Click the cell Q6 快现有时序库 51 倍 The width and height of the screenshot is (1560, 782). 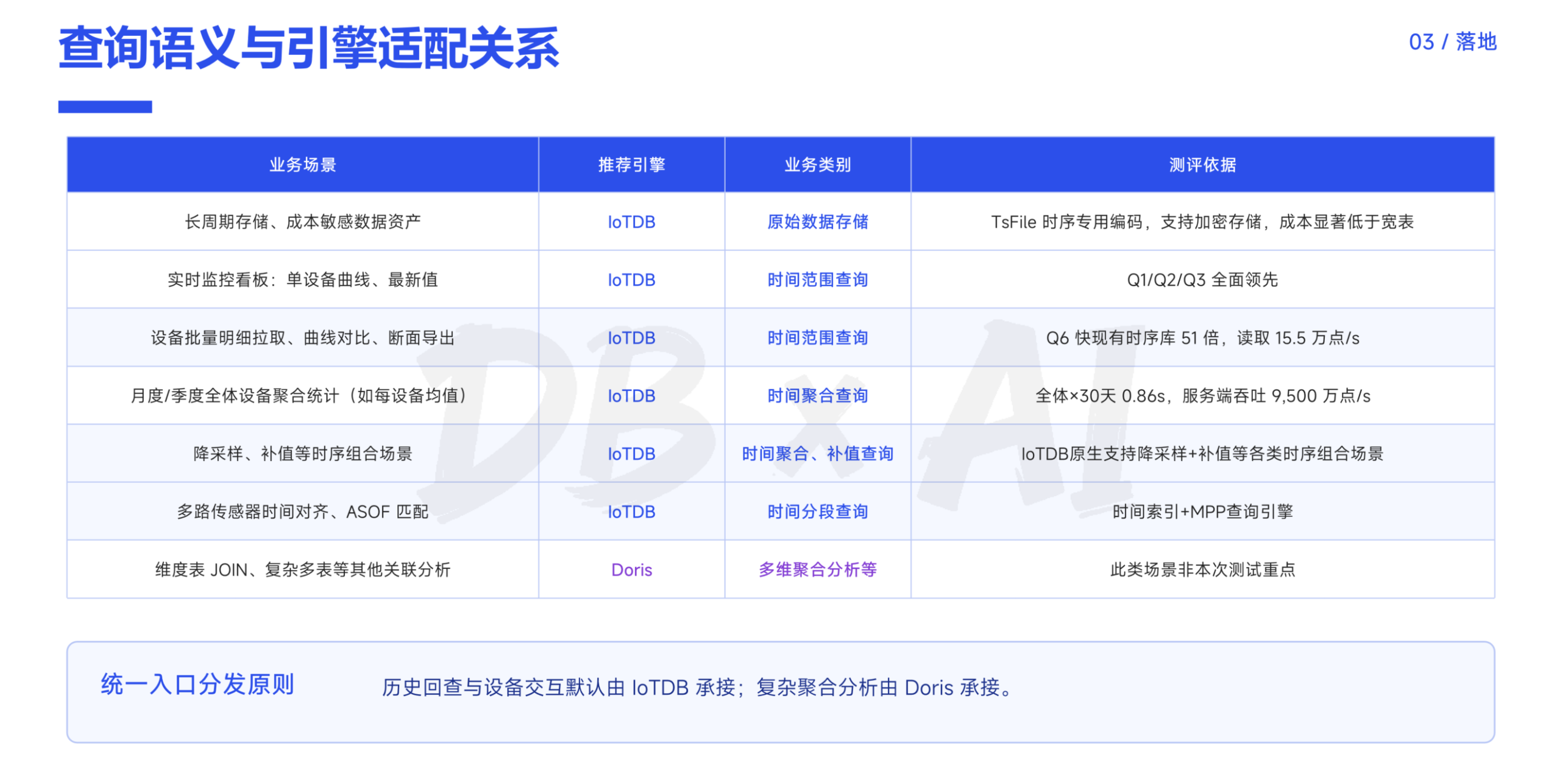click(x=1202, y=337)
